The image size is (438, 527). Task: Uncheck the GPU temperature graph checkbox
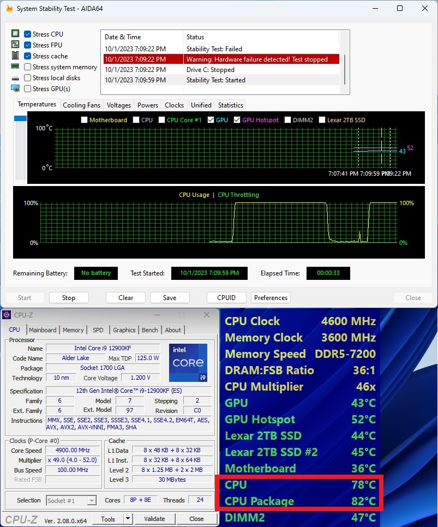[x=211, y=120]
